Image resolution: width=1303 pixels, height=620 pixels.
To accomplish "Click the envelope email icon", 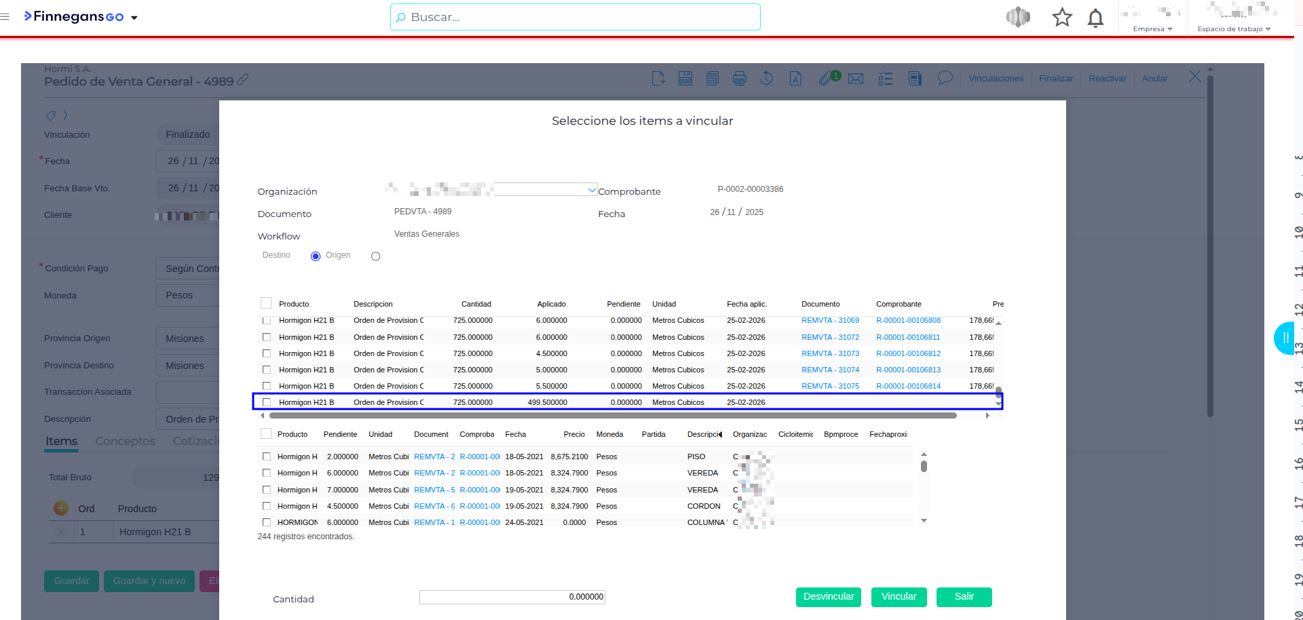I will click(856, 79).
